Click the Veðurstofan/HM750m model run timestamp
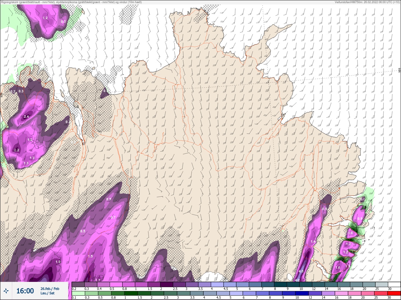Viewport: 401px width, 300px height. pyautogui.click(x=367, y=2)
